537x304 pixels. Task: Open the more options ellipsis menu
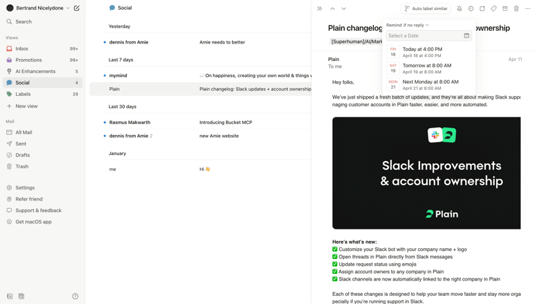click(x=528, y=9)
